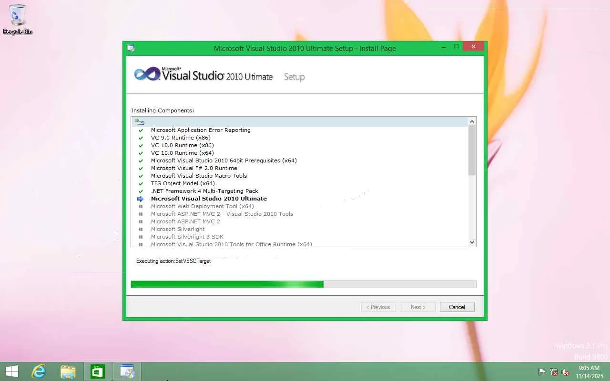
Task: Click pending icon beside Microsoft Silverlight
Action: 141,229
